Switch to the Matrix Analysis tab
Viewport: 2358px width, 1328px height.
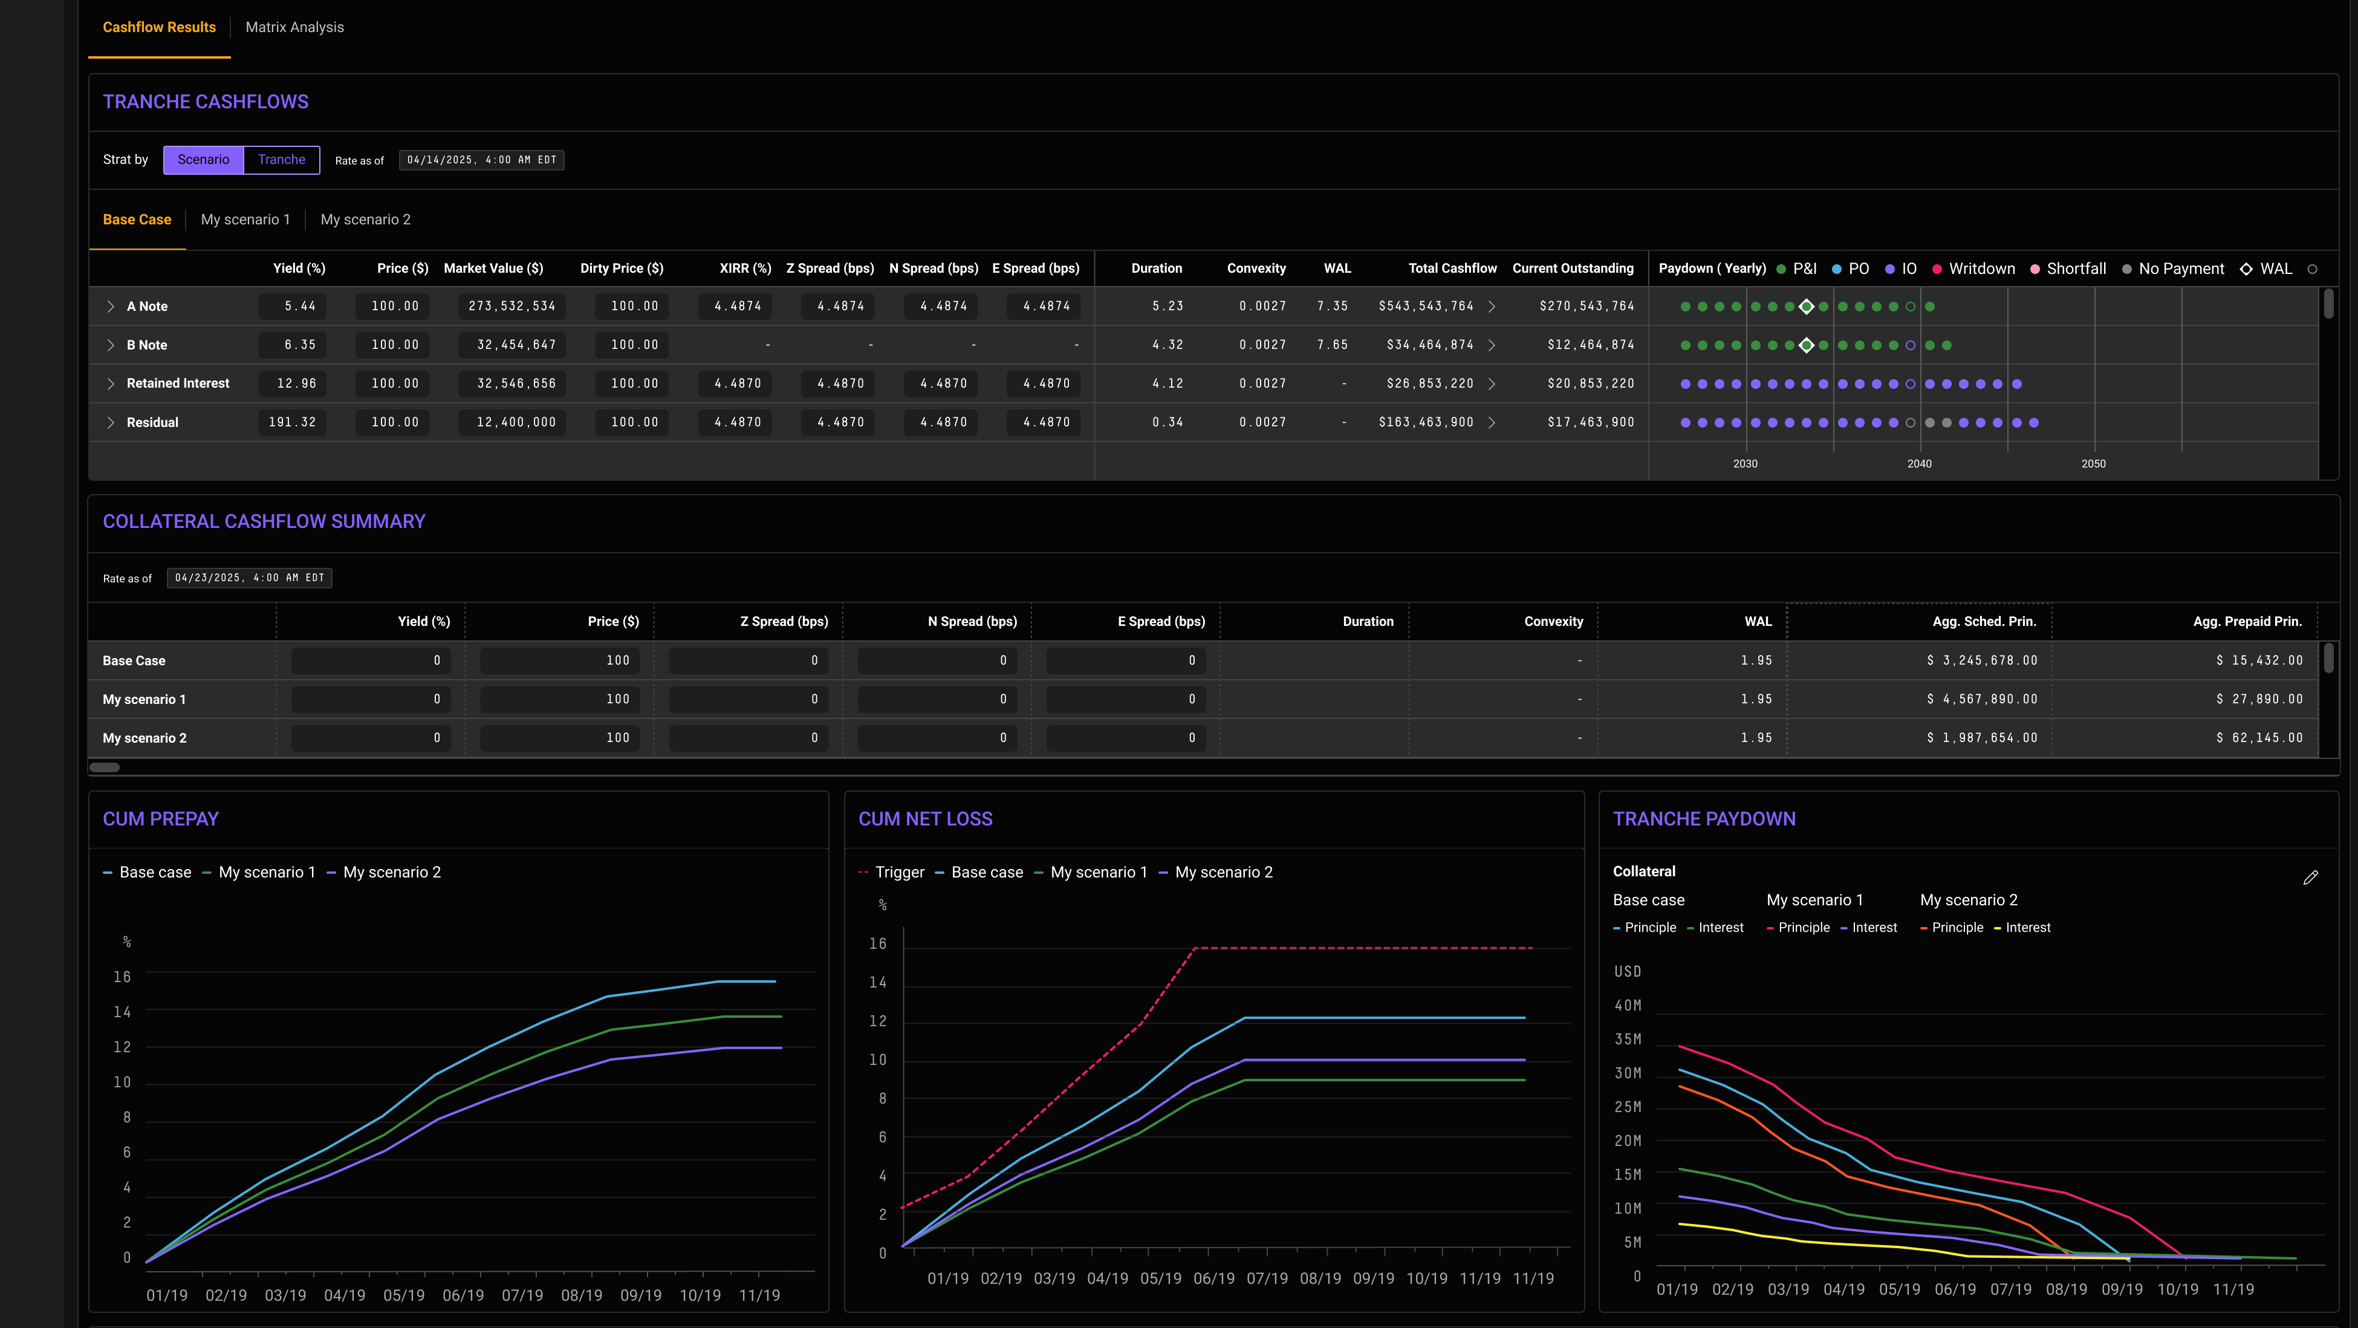[x=295, y=27]
